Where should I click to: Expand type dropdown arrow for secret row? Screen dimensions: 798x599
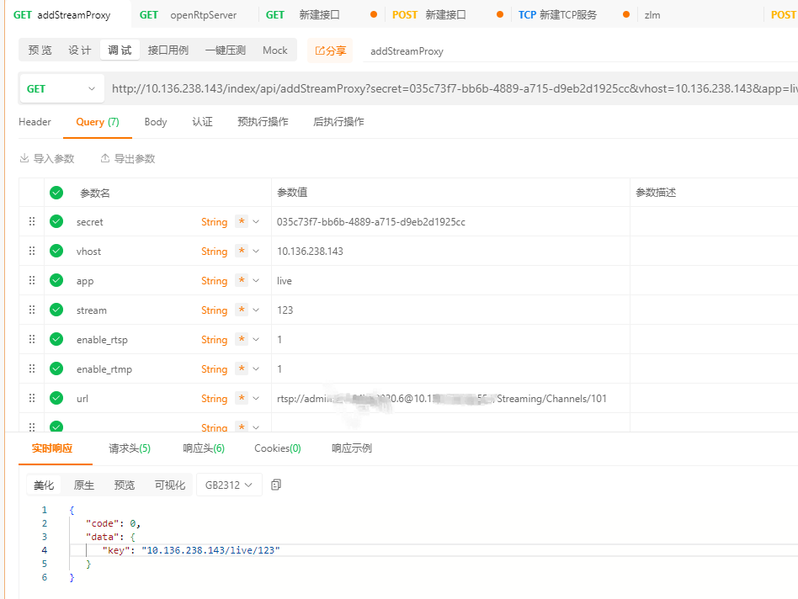point(256,222)
